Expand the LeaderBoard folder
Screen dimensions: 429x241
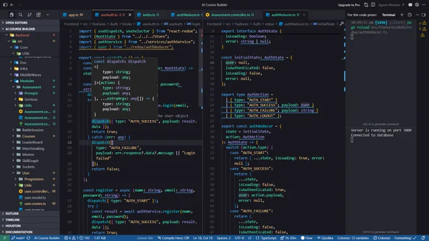coord(30,142)
